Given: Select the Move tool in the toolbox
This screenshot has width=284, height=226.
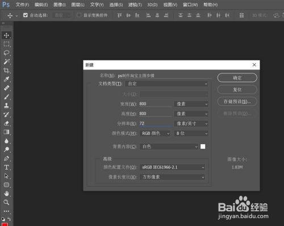Looking at the screenshot, I should (6, 35).
